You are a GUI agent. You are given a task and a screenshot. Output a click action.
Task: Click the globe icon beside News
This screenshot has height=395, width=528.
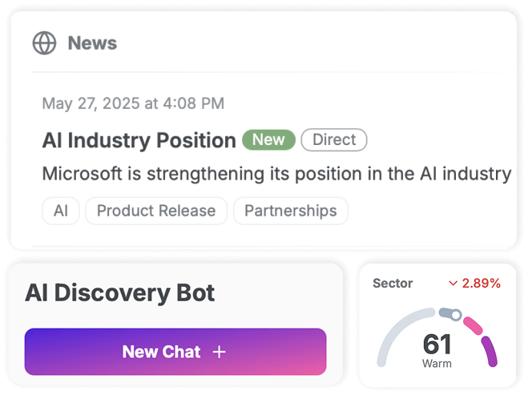(x=44, y=42)
